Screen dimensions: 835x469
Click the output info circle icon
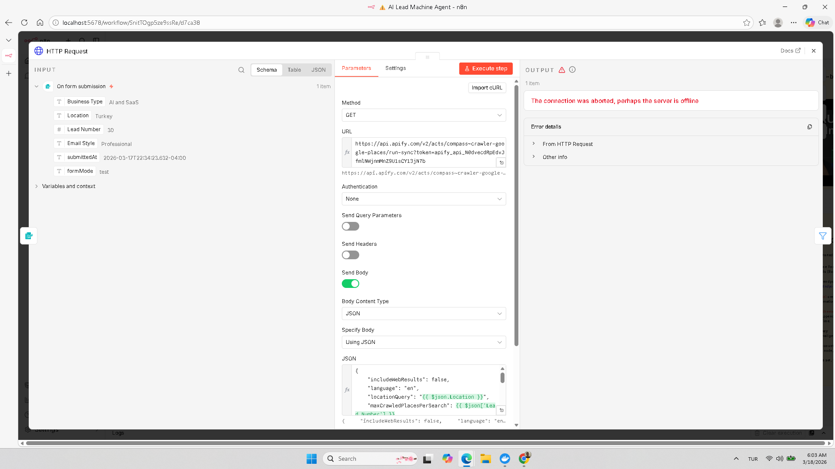pos(572,69)
